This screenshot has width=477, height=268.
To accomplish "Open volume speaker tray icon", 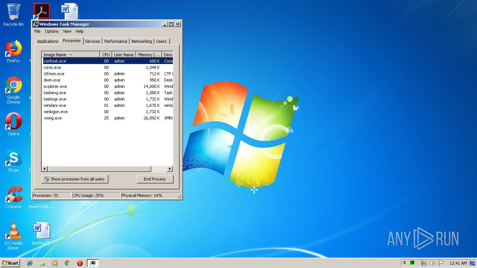I will click(432, 263).
